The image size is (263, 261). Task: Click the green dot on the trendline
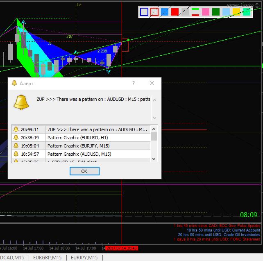[x=128, y=40]
